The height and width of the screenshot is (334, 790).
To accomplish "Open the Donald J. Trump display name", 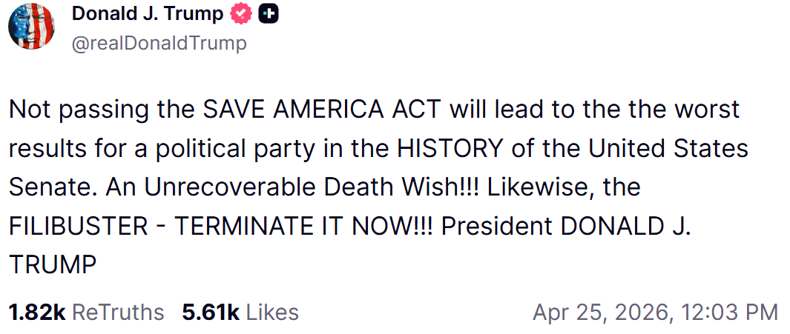I will pos(148,14).
